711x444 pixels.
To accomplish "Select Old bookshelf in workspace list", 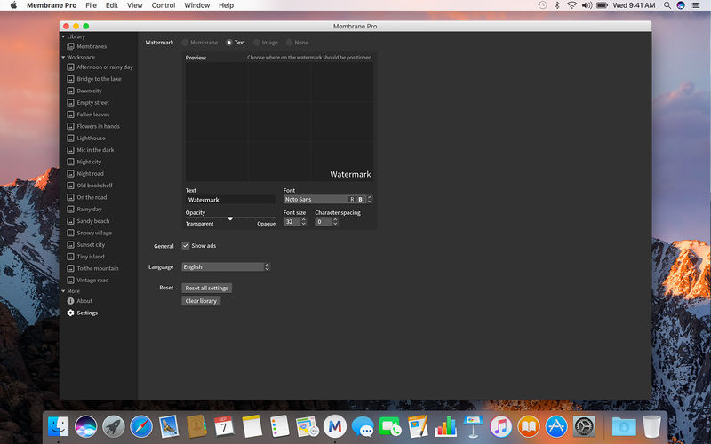I will click(x=94, y=186).
